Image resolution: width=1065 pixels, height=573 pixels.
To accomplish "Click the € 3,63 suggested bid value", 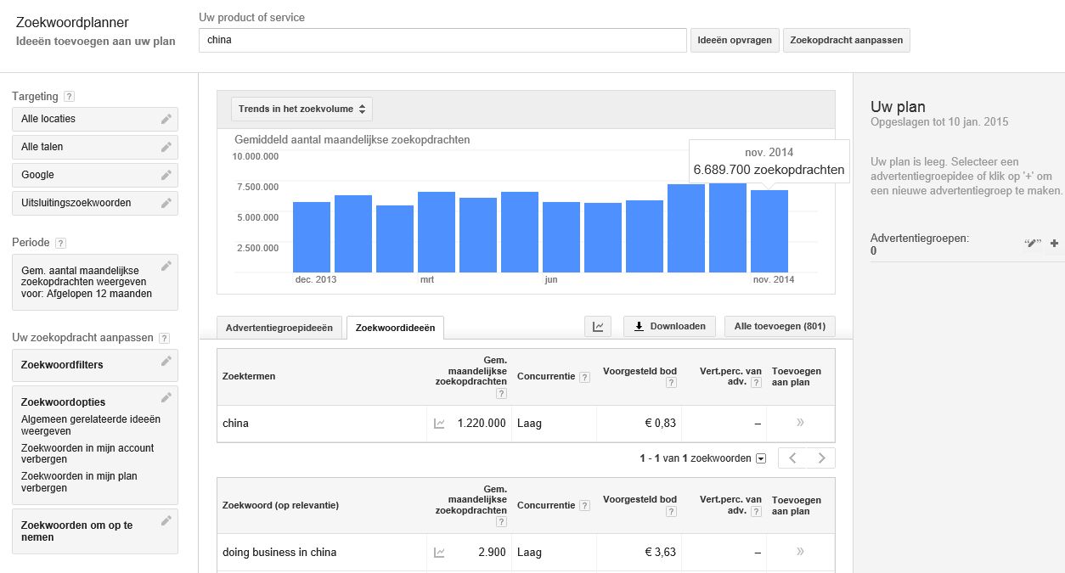I will click(660, 552).
